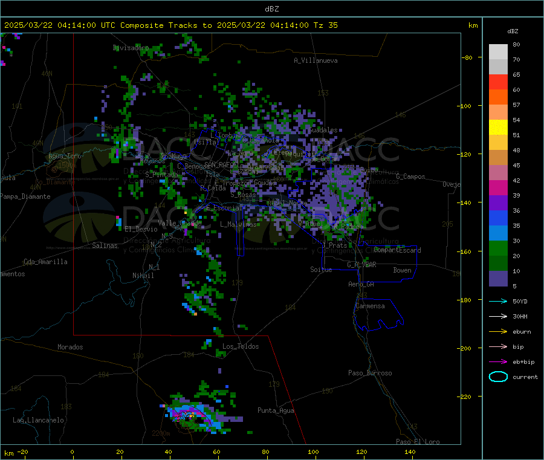Click the 10 dBZ slate purple swatch
This screenshot has width=544, height=460.
(498, 279)
